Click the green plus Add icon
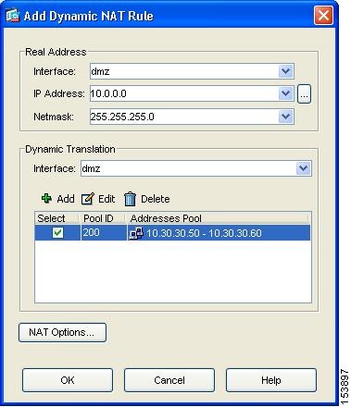 click(x=46, y=199)
